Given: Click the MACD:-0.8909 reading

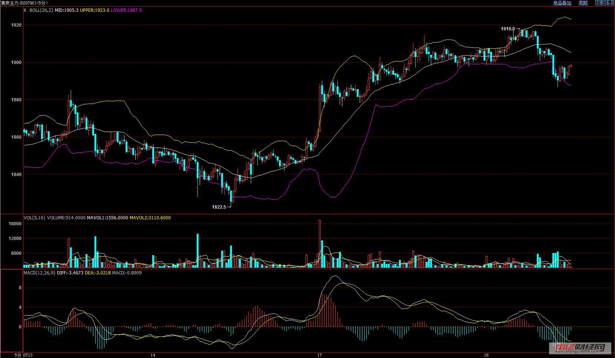Looking at the screenshot, I should (127, 273).
